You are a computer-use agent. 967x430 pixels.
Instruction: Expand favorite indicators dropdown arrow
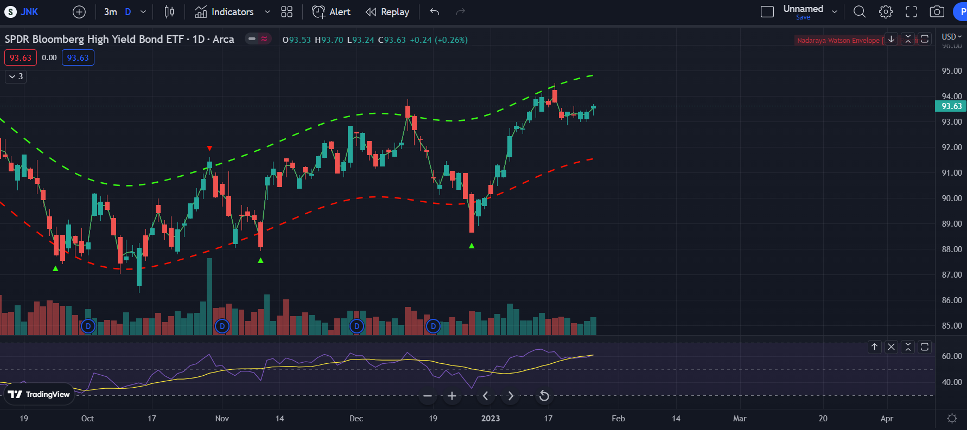[267, 12]
